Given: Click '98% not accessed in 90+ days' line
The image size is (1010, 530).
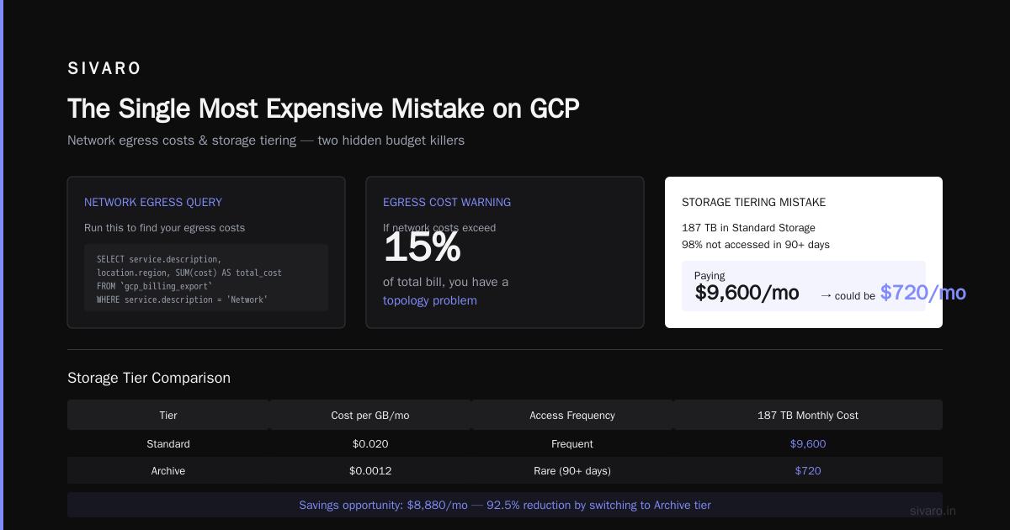Looking at the screenshot, I should 756,245.
